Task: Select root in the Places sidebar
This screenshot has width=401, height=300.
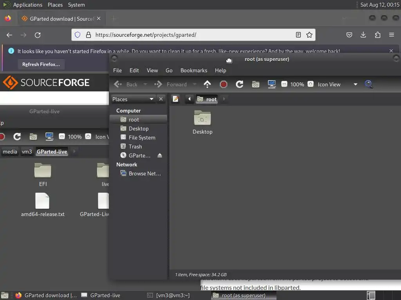Action: (138, 120)
